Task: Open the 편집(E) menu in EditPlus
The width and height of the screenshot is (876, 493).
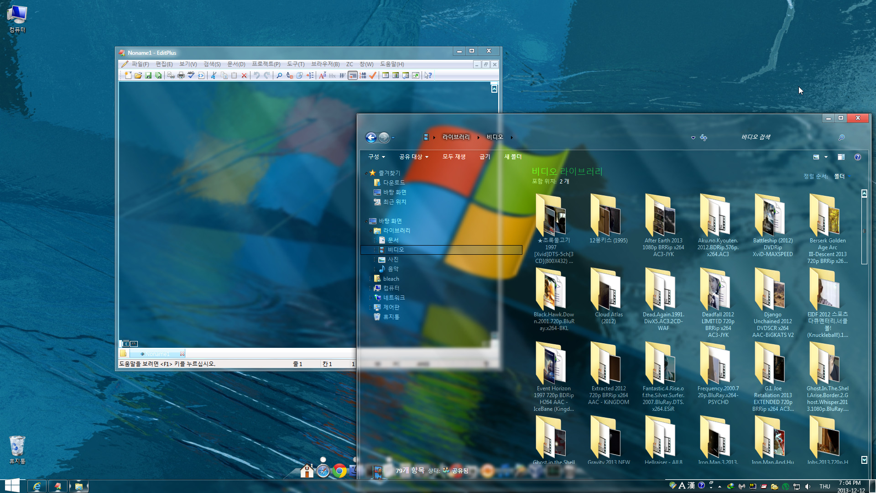Action: point(164,64)
